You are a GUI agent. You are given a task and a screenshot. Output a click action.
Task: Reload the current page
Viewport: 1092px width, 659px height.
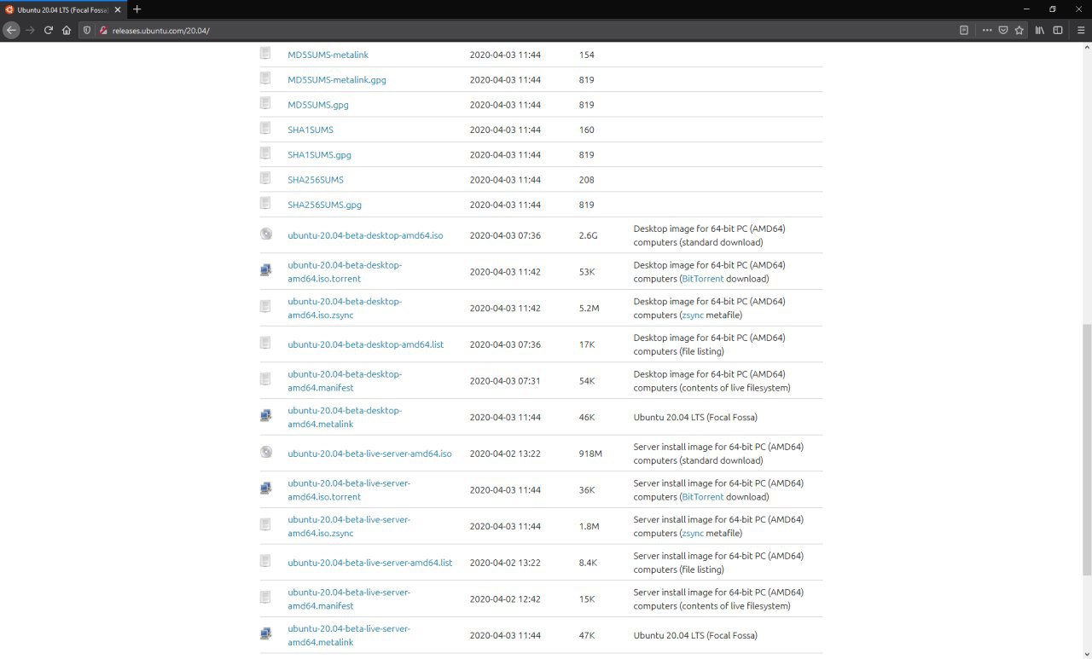[49, 30]
